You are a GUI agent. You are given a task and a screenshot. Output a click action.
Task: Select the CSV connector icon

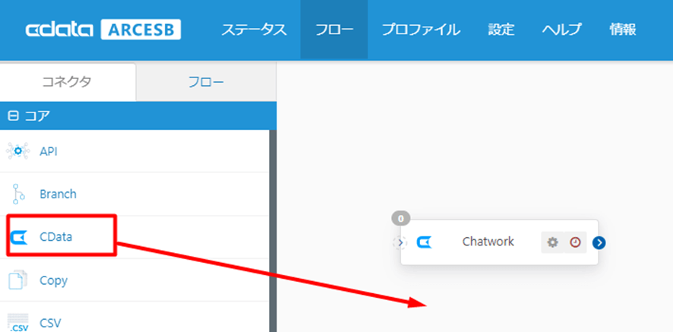18,322
